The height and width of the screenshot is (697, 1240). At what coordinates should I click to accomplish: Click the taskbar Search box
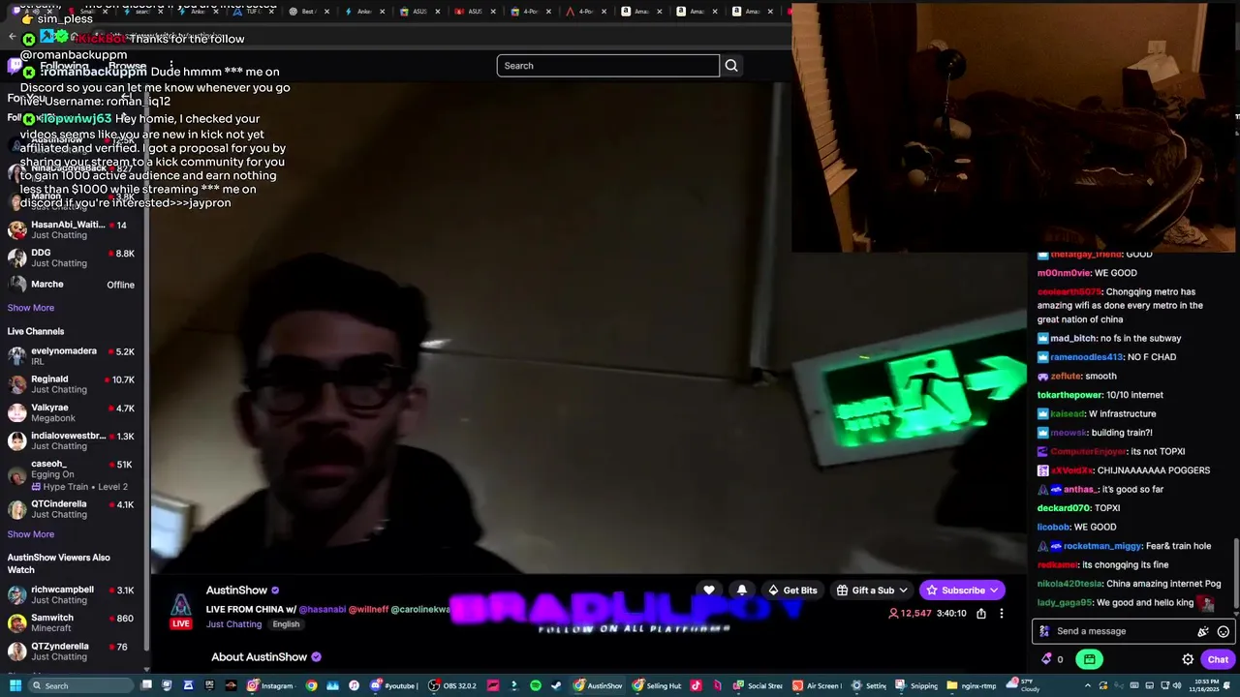[80, 685]
